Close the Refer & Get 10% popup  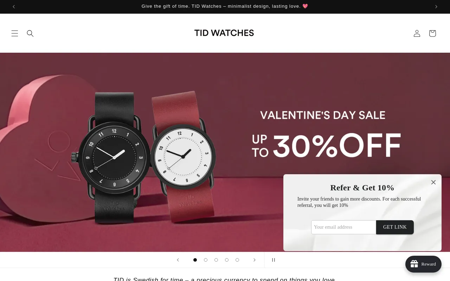[x=433, y=182]
